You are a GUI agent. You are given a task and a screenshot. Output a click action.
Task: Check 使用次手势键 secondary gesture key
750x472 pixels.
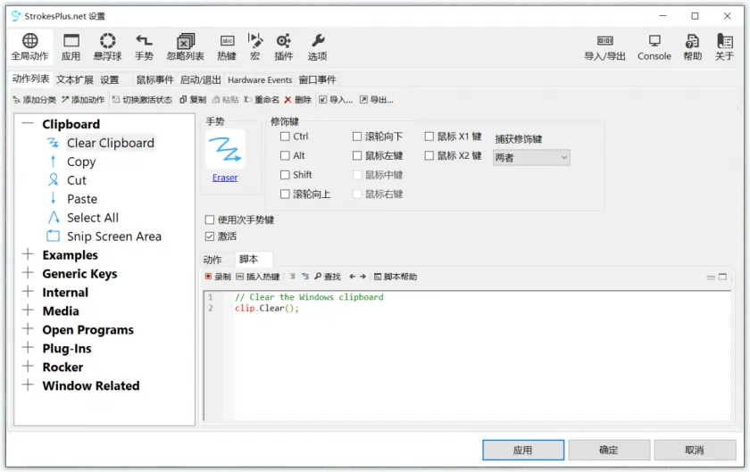pos(210,219)
